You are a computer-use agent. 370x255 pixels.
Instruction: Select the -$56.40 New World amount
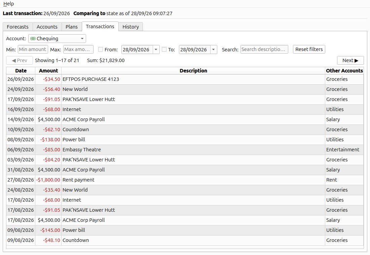[48, 90]
